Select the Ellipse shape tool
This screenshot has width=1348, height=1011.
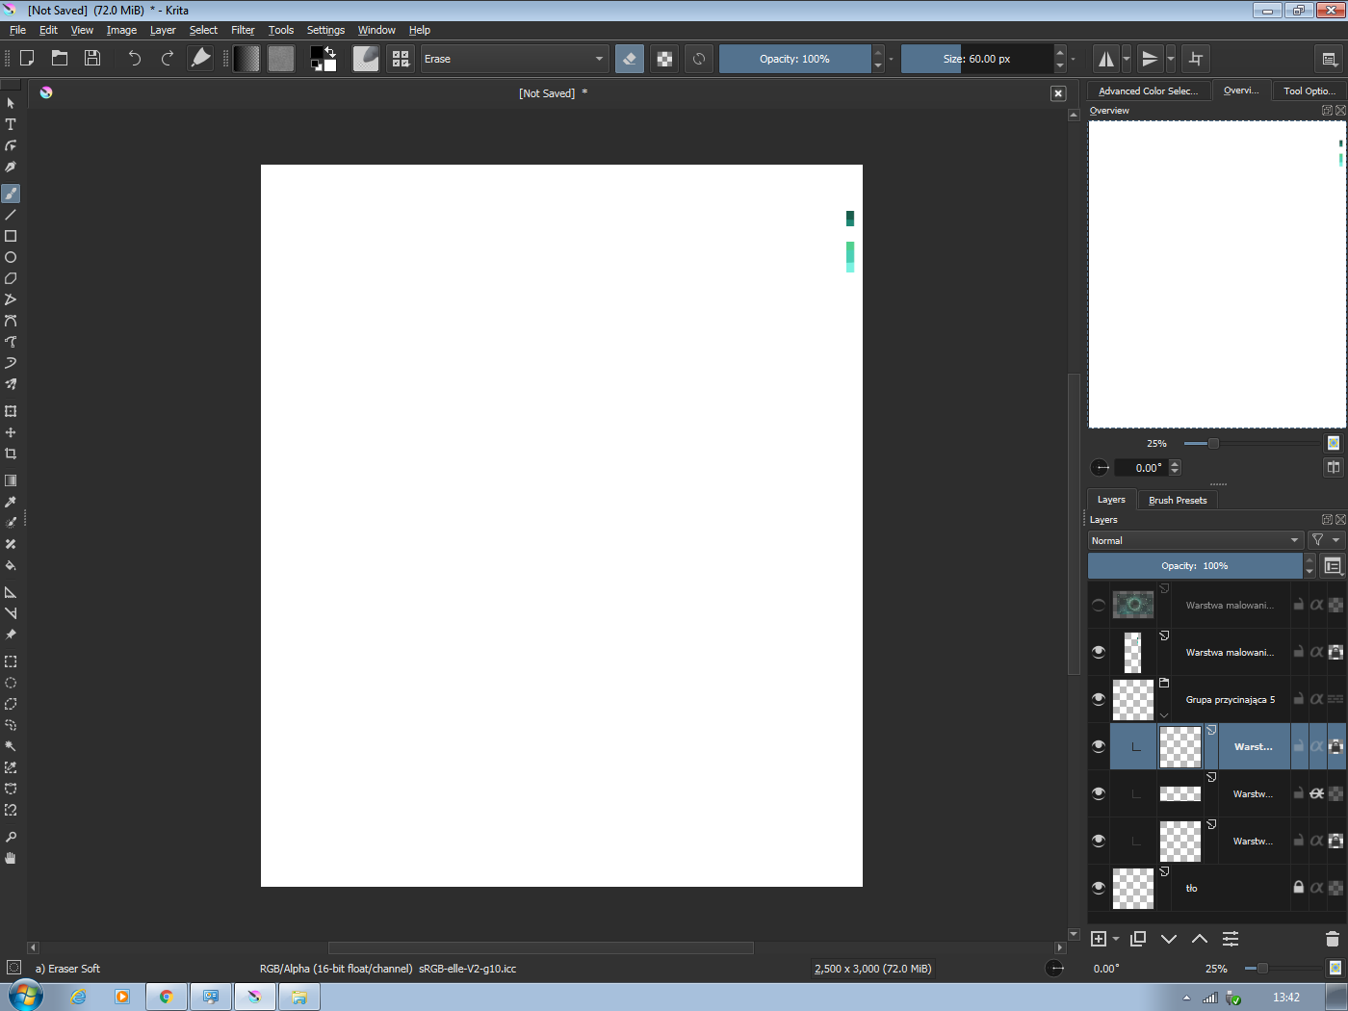coord(11,257)
